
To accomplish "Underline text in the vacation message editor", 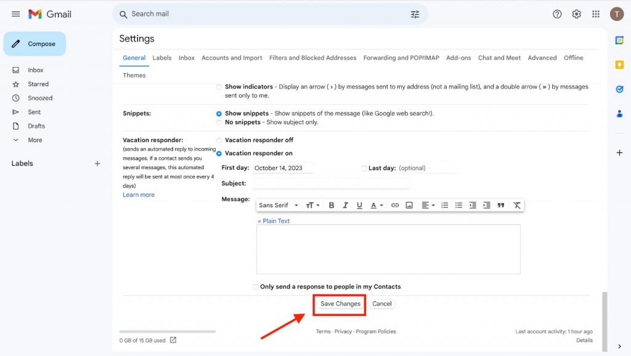I will (x=359, y=205).
